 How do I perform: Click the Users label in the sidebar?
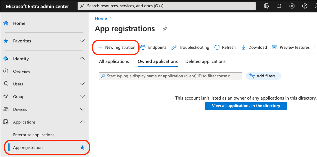coord(18,84)
